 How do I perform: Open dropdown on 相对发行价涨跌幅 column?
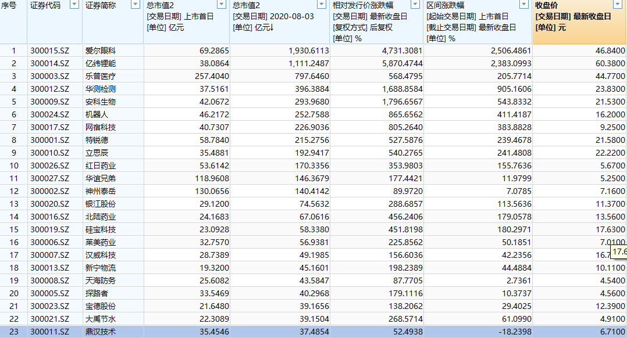point(415,5)
